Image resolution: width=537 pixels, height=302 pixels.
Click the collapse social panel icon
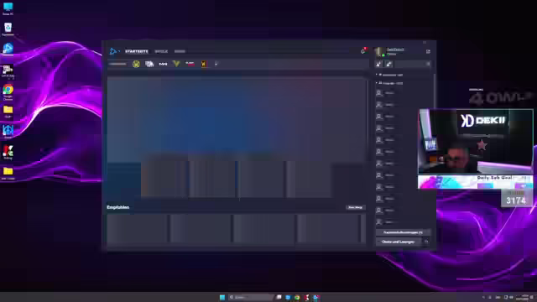(x=428, y=51)
